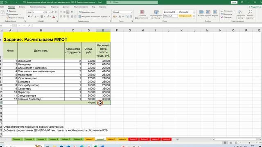Toggle Bold (Ж) formatting

pos(29,16)
